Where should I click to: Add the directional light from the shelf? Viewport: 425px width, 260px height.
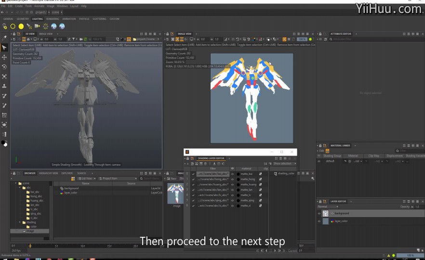click(37, 26)
